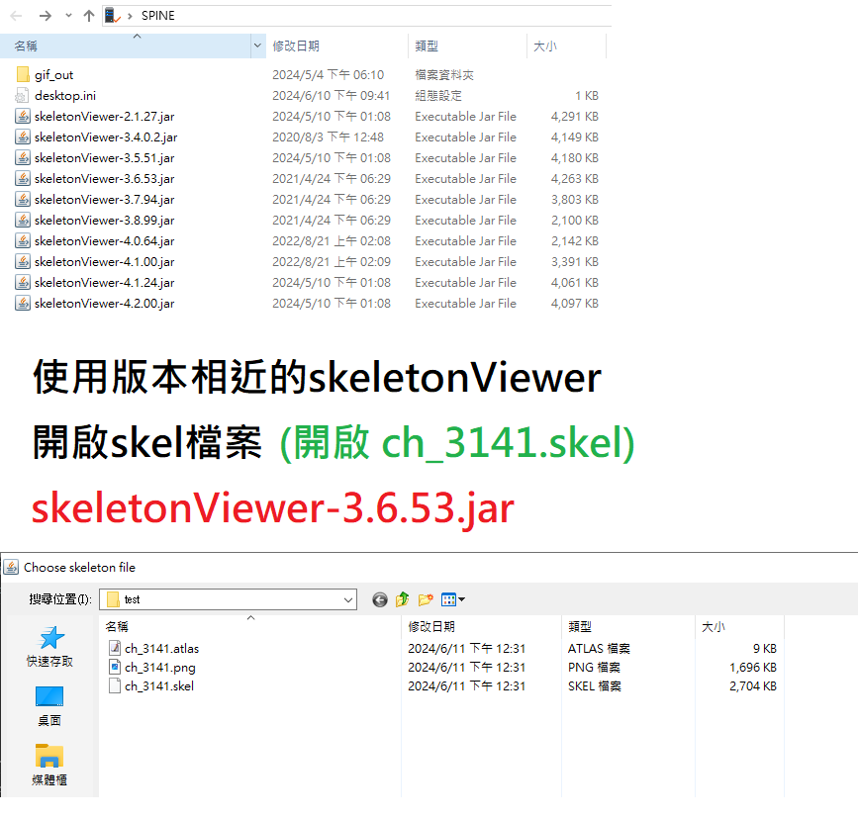This screenshot has height=819, width=858.
Task: Click the skeletonViewer-2.1.27.jar file name
Action: 105,116
